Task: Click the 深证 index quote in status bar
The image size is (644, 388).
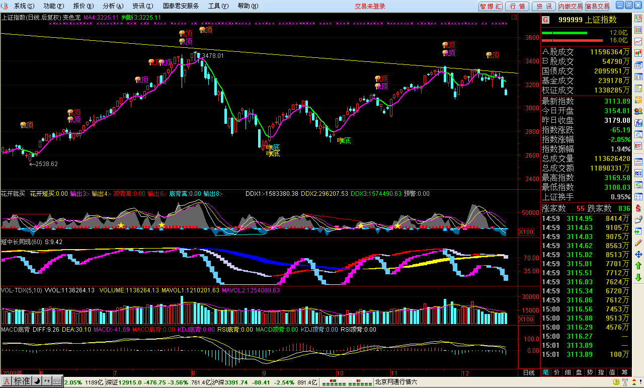Action: pyautogui.click(x=157, y=382)
